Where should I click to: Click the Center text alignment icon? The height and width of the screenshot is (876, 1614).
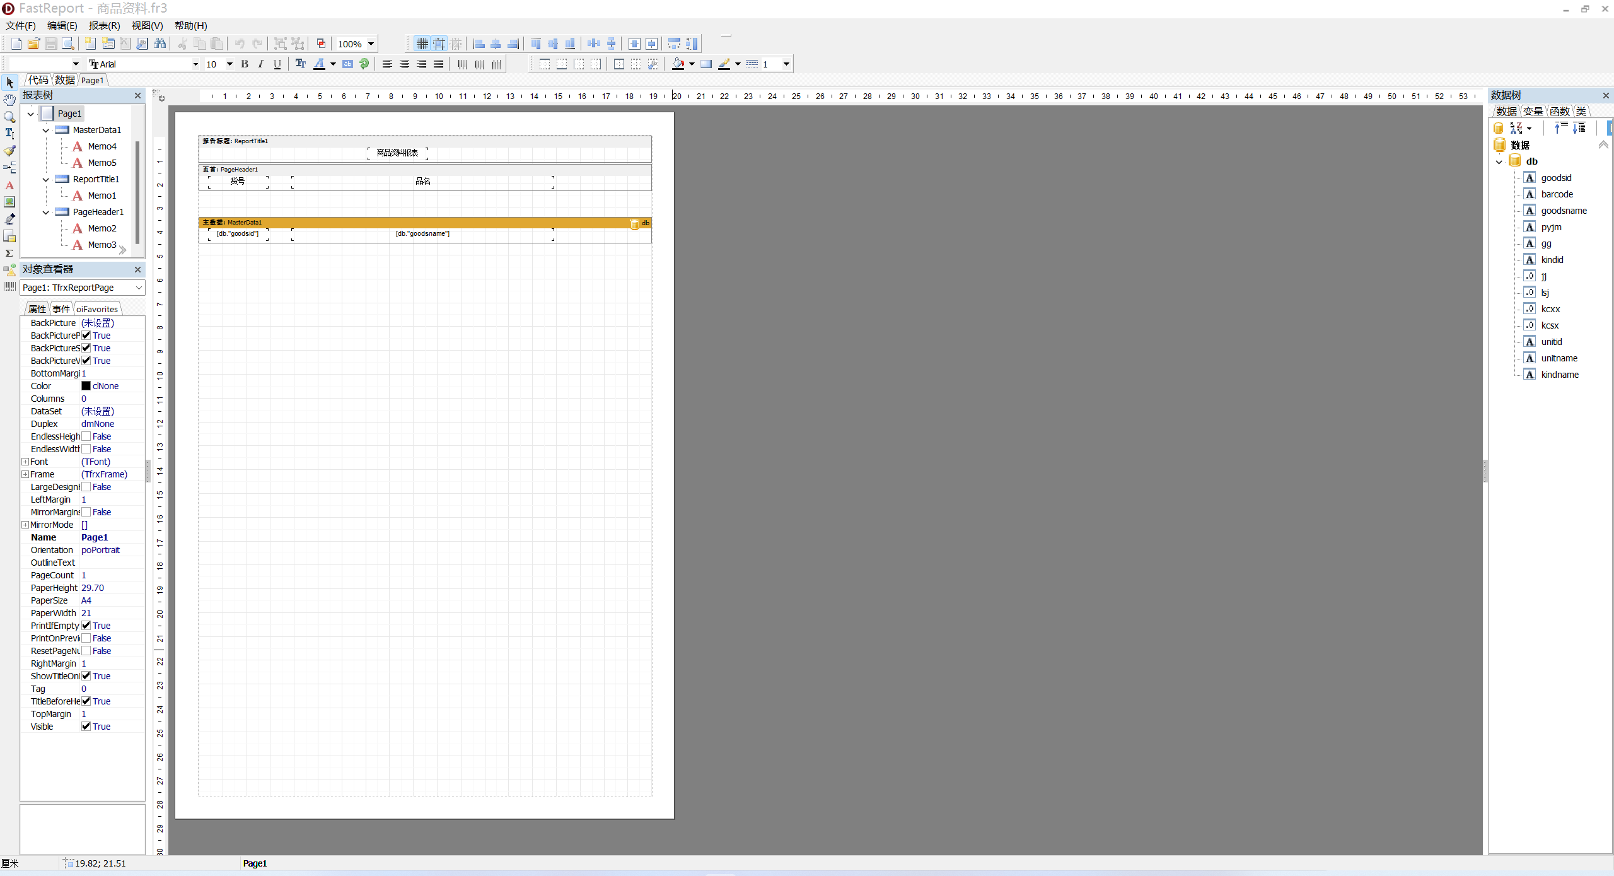(x=404, y=64)
